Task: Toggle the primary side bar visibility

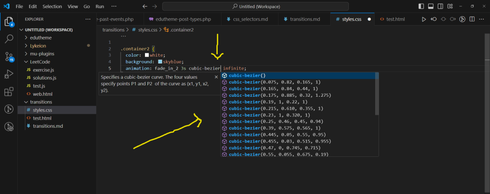Action: [x=421, y=6]
